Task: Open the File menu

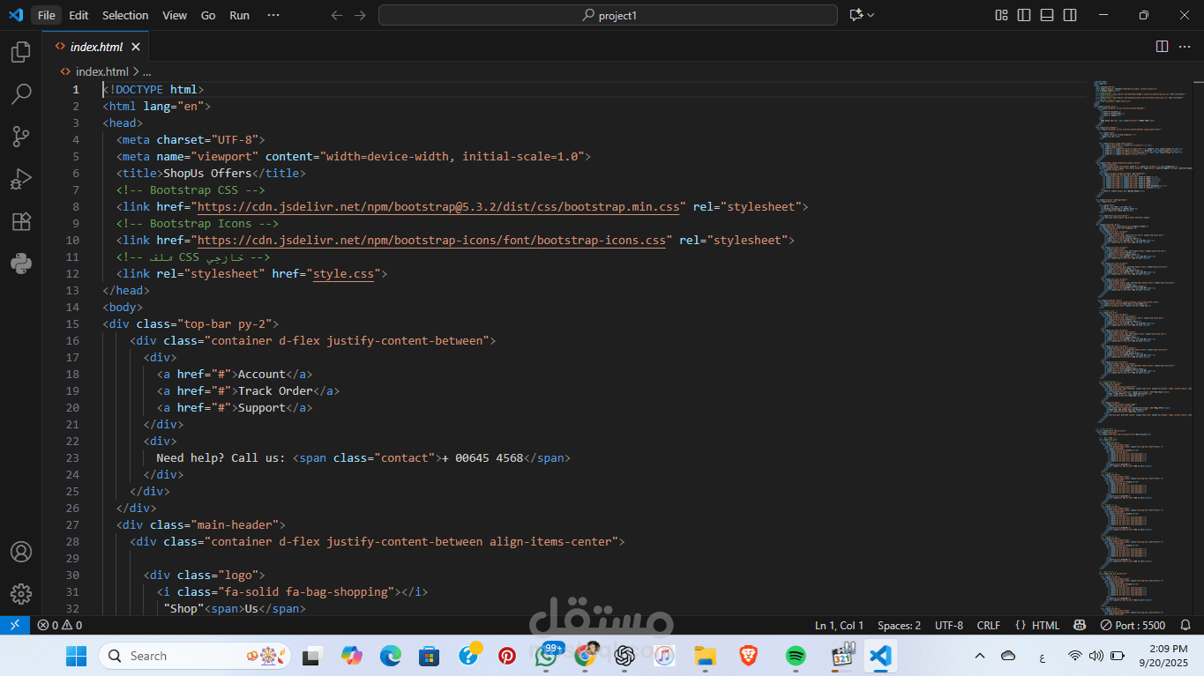Action: tap(46, 15)
